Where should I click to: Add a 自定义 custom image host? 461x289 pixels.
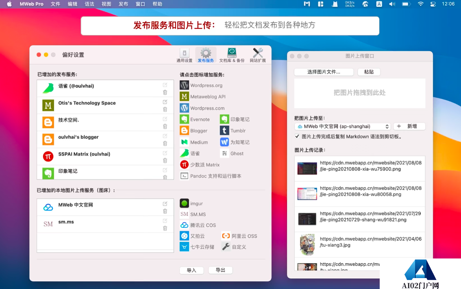coord(226,247)
